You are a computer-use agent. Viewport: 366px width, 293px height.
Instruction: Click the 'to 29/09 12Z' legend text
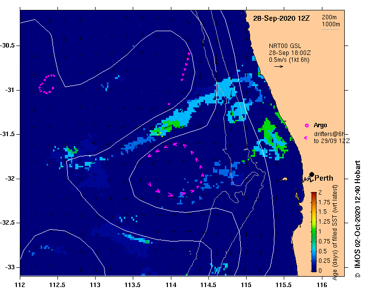332,141
